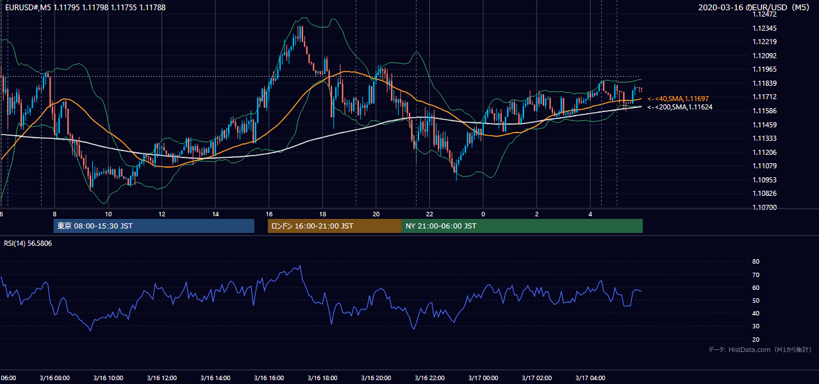Click the 3/16 10:00 date axis label
This screenshot has width=819, height=384.
(108, 378)
